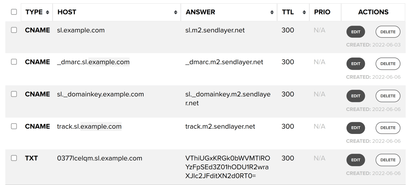The image size is (411, 185).
Task: Edit the sl.example.com CNAME record
Action: 356,32
